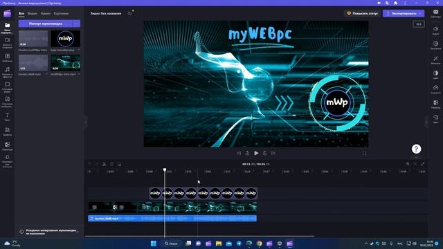Image resolution: width=443 pixels, height=249 pixels.
Task: Open the Fade panel in right sidebar
Action: pos(435,45)
